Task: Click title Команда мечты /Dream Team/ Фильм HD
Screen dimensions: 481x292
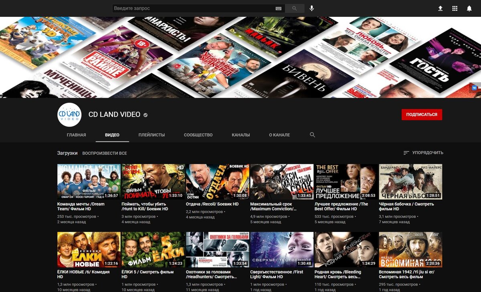Action: (x=81, y=206)
